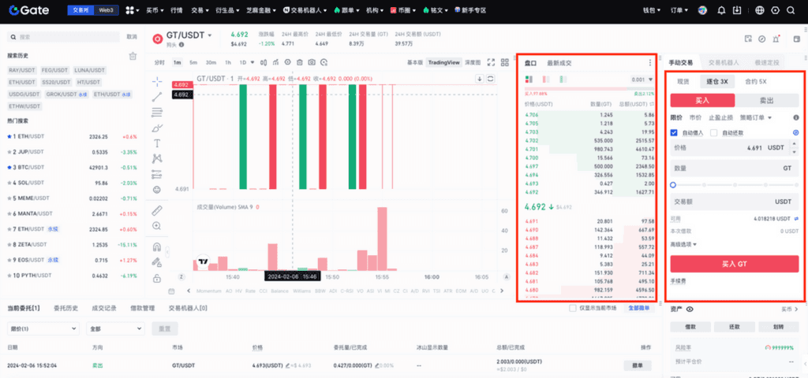Image resolution: width=808 pixels, height=378 pixels.
Task: Uncheck the 自动借入 checkbox
Action: [x=674, y=132]
